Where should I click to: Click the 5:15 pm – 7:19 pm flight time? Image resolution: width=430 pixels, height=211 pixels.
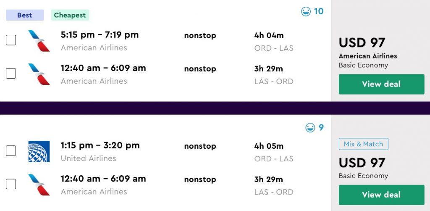click(x=100, y=35)
